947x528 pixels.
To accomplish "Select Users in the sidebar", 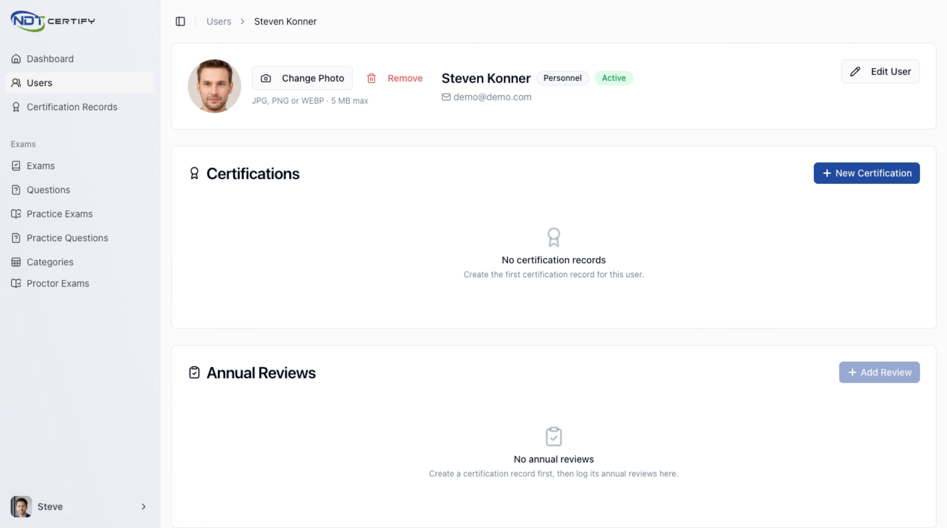I will [x=79, y=83].
